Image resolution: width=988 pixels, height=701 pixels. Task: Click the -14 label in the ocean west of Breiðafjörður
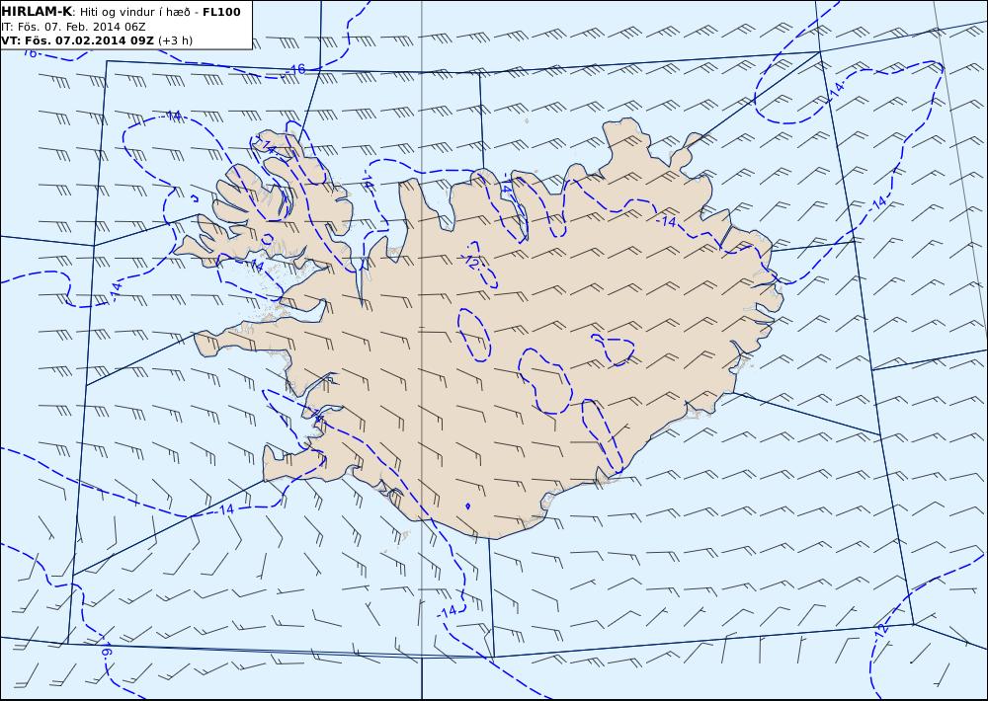(114, 291)
